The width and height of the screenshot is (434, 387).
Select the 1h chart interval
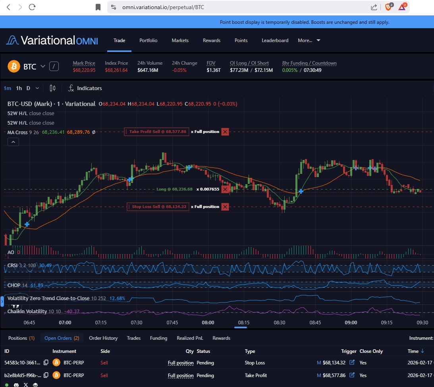pos(19,88)
